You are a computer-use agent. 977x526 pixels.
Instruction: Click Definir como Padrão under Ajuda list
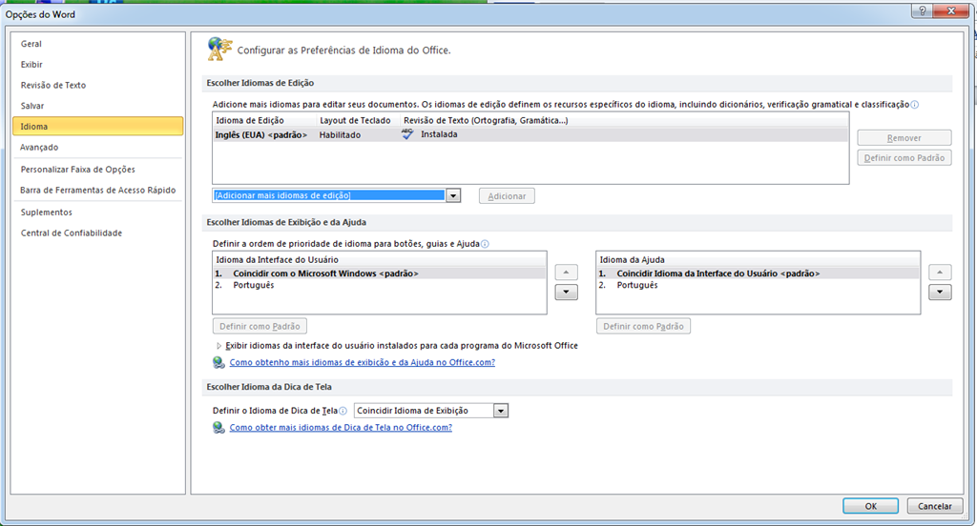[643, 326]
